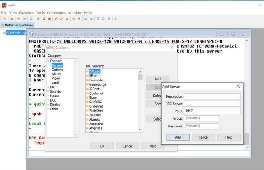Click the DCC Chat toolbar icon

(x=61, y=19)
